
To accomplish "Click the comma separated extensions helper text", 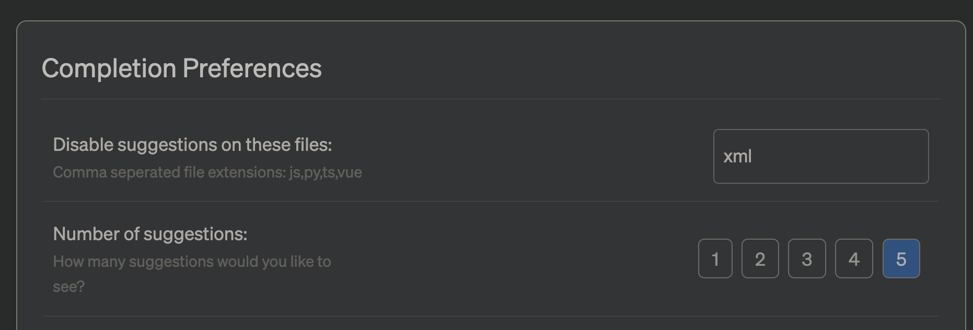I will [x=207, y=172].
